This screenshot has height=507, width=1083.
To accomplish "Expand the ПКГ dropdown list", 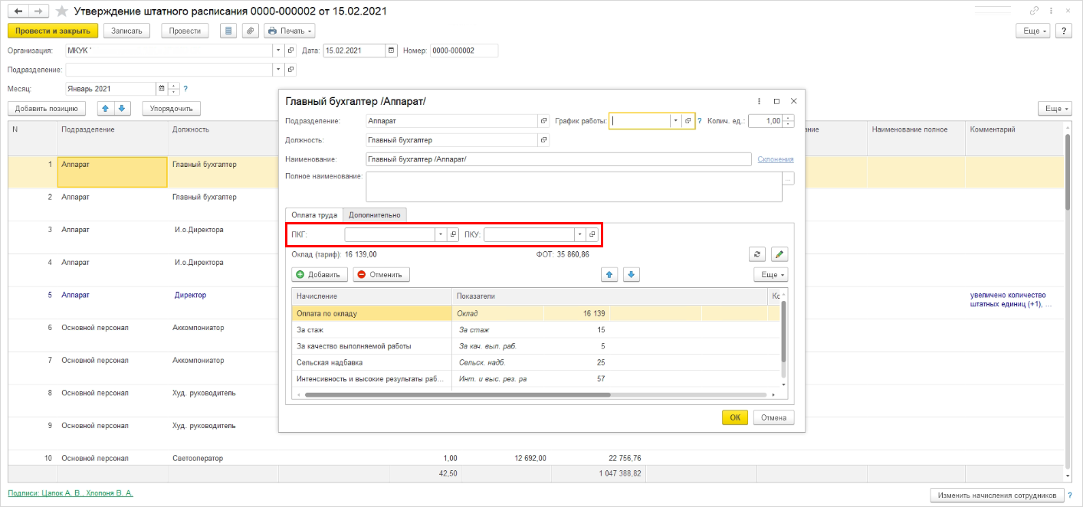I will (441, 235).
